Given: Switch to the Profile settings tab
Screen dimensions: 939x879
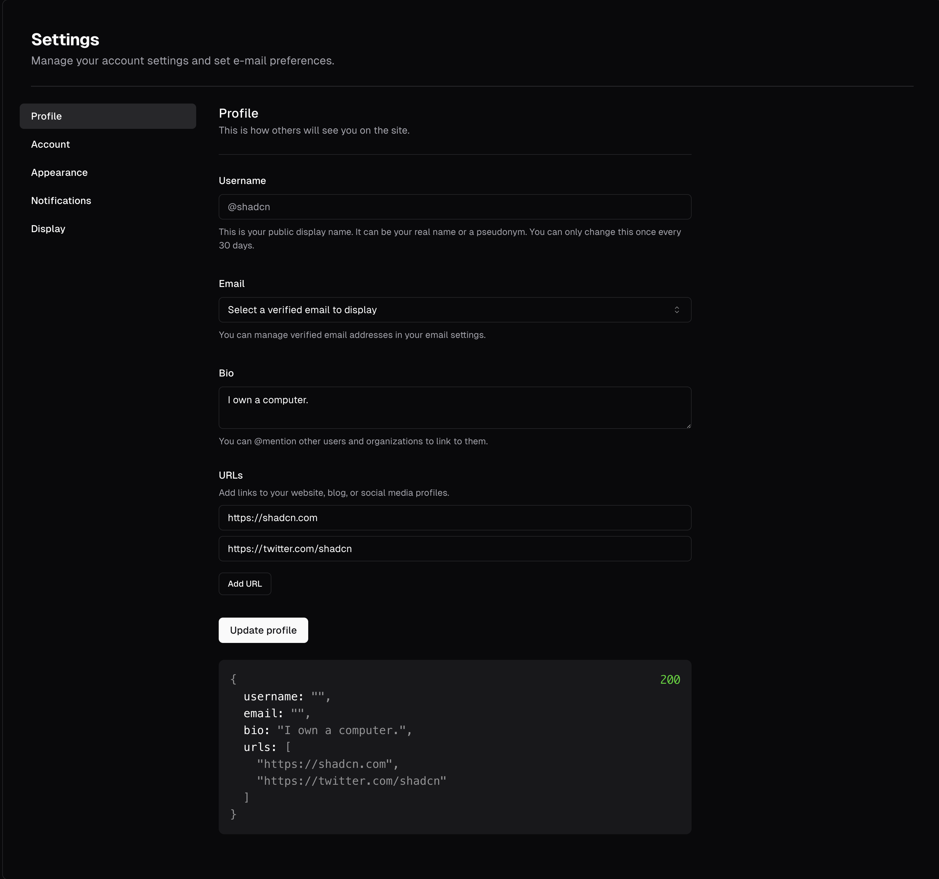Looking at the screenshot, I should click(108, 116).
